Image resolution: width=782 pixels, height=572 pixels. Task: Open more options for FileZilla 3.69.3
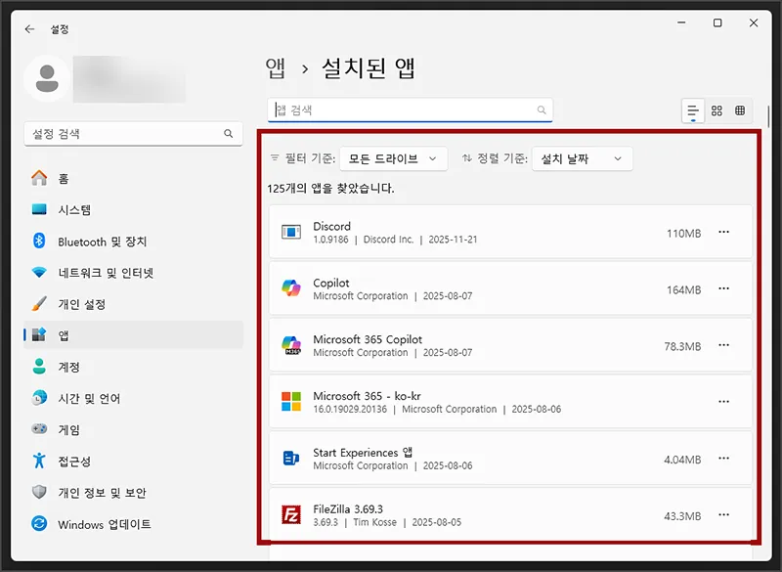tap(723, 514)
